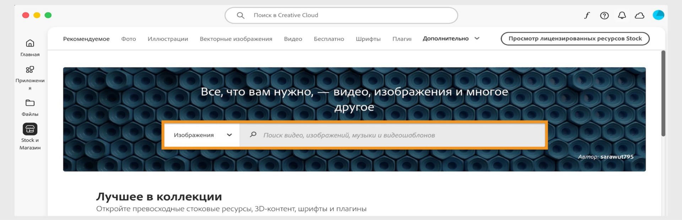Expand the 'Дополнительно' menu chevron
The height and width of the screenshot is (220, 682).
click(x=477, y=38)
